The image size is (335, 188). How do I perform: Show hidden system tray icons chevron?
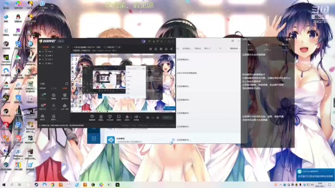[x=281, y=185]
